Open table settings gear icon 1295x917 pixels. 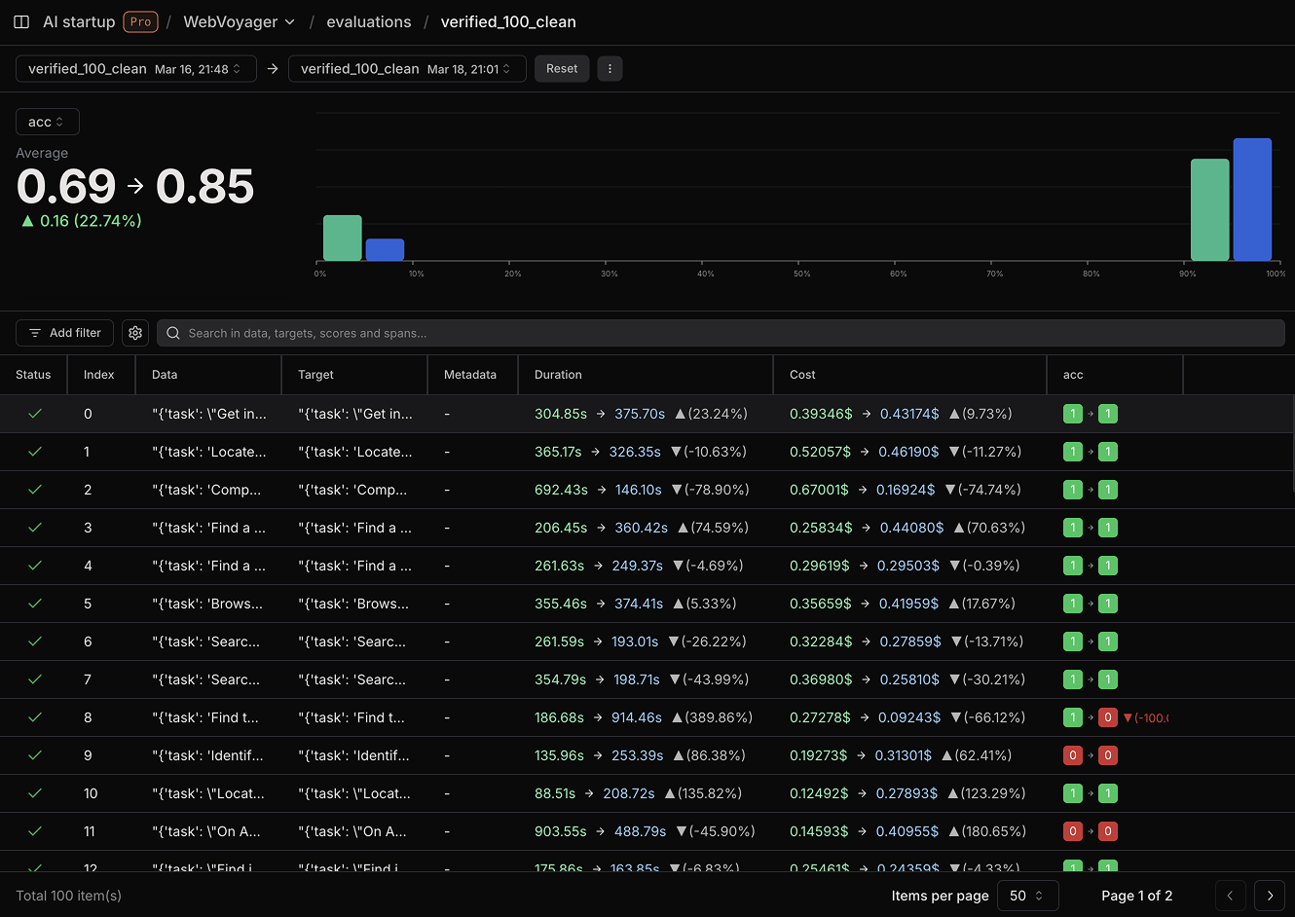click(x=135, y=333)
